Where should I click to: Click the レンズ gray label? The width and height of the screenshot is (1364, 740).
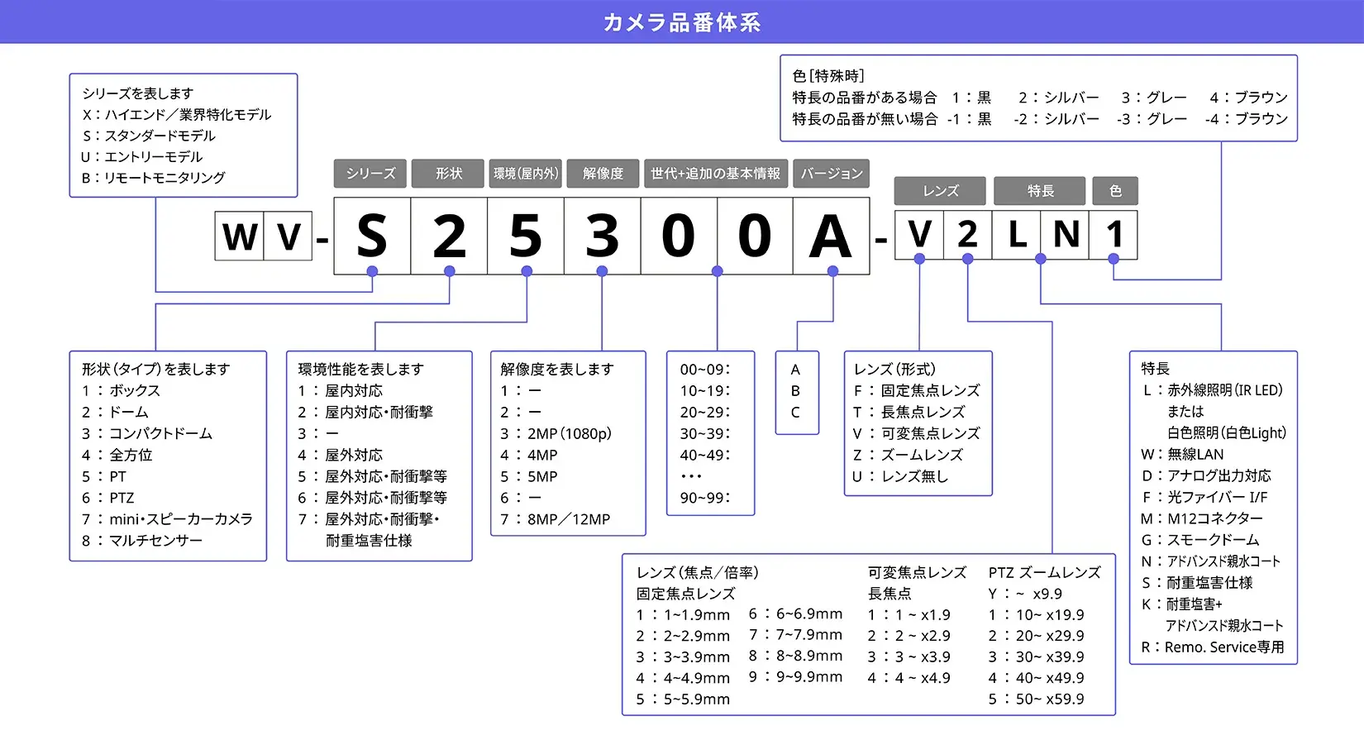[x=940, y=191]
